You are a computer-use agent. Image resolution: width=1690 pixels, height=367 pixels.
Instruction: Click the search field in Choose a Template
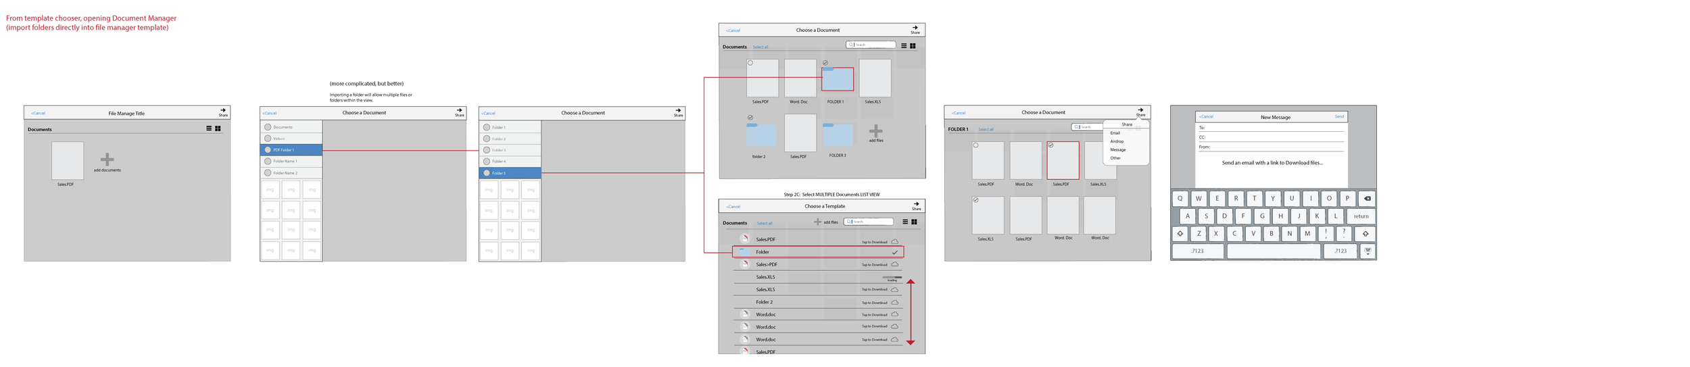869,222
